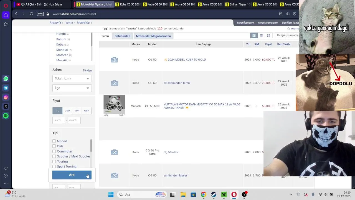This screenshot has height=200, width=355.
Task: Reload the sahibinden page
Action: pos(31,14)
